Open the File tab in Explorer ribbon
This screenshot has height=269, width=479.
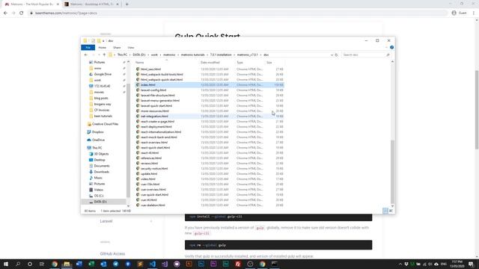coord(88,48)
